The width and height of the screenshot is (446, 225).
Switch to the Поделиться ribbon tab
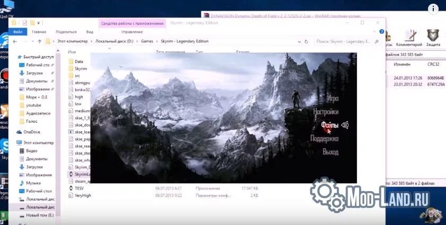(x=66, y=32)
